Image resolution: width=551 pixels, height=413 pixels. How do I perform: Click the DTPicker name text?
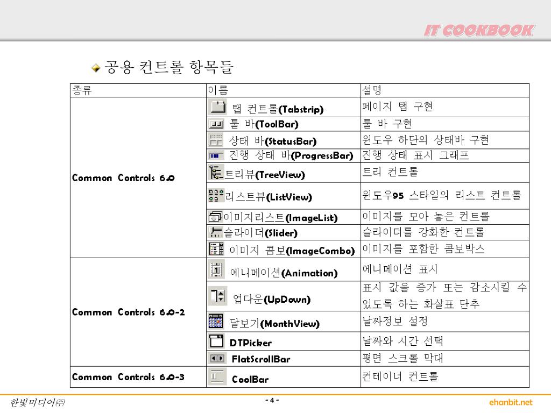tap(251, 343)
